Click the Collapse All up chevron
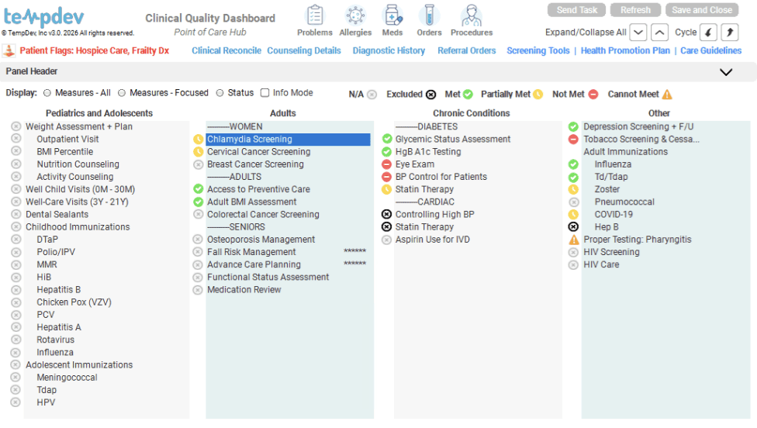The width and height of the screenshot is (757, 428). tap(659, 33)
